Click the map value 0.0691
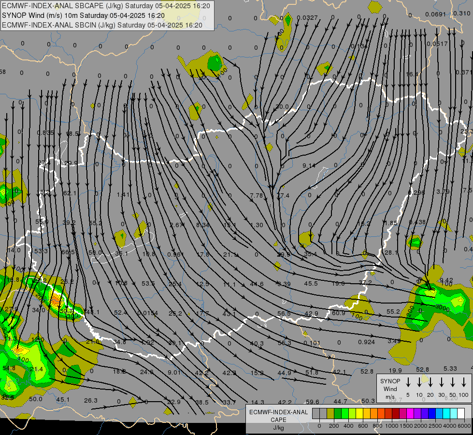The height and width of the screenshot is (435, 473). tap(436, 14)
